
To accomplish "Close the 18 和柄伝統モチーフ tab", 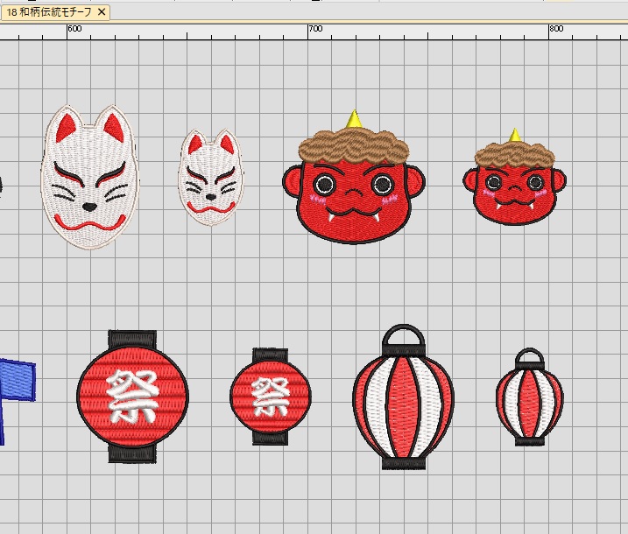I will pos(102,12).
